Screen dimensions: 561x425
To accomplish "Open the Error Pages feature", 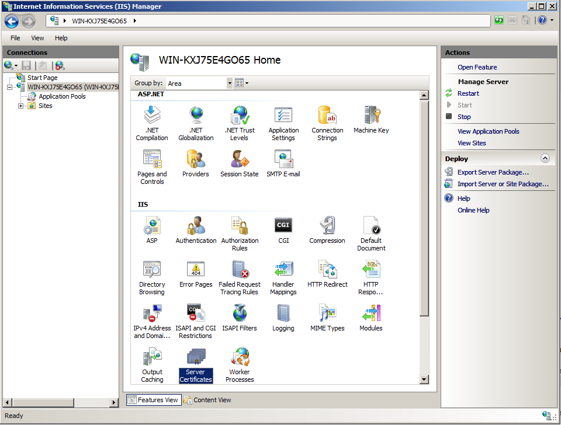I will (196, 274).
